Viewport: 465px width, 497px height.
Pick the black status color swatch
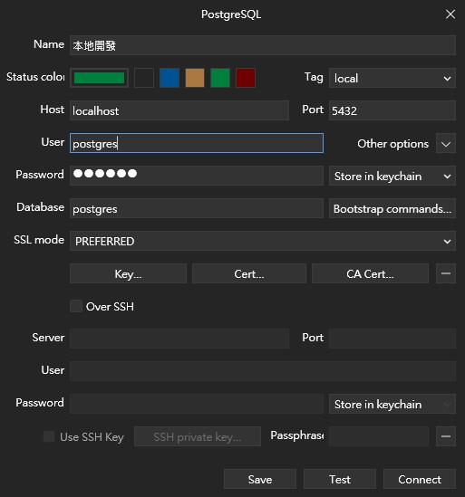coord(144,78)
